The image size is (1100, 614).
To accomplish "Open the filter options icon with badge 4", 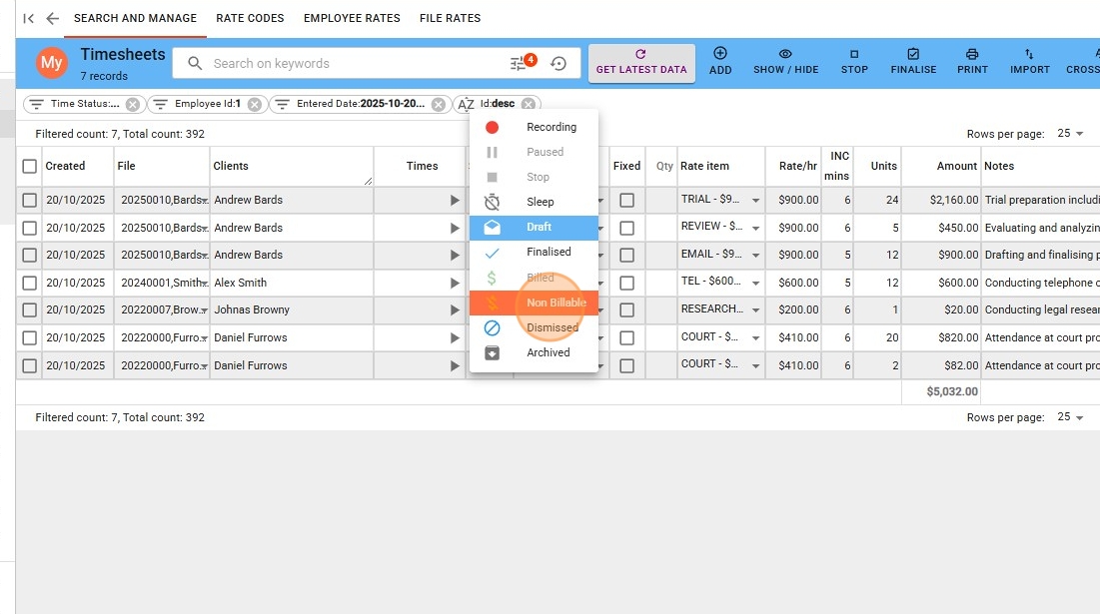I will point(520,63).
